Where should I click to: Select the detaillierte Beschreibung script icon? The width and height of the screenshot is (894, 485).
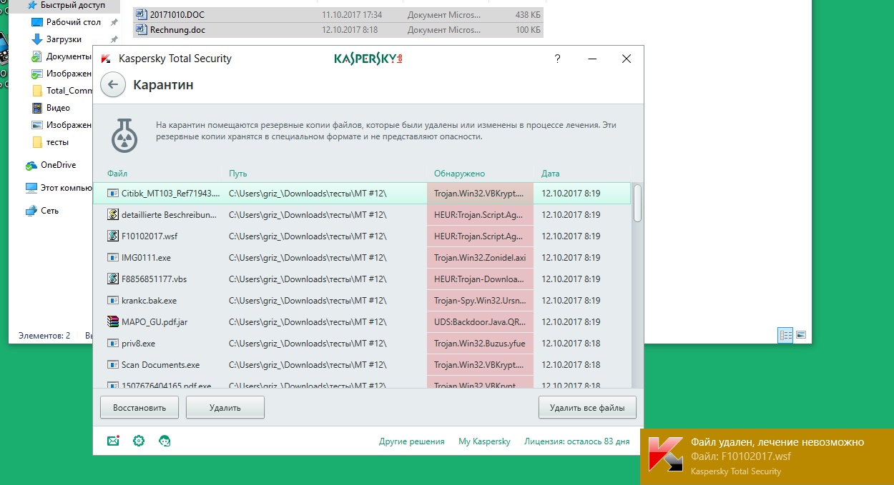point(112,214)
